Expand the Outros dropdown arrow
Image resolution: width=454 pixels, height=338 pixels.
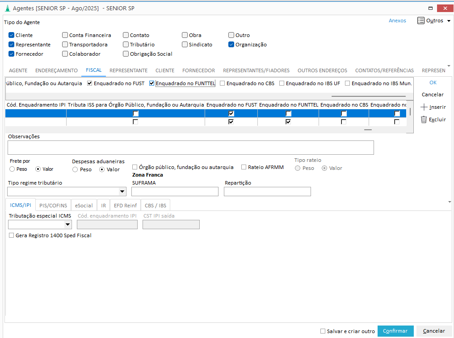(x=449, y=21)
